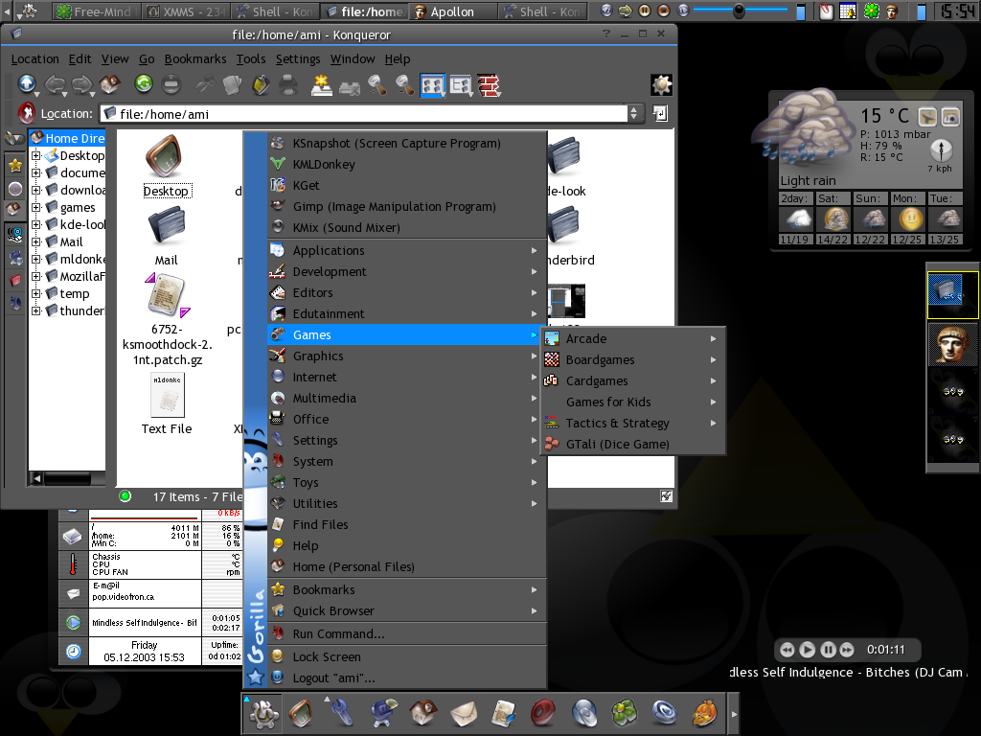Click the Cut scissors icon in the toolbar
981x736 pixels.
pos(205,84)
